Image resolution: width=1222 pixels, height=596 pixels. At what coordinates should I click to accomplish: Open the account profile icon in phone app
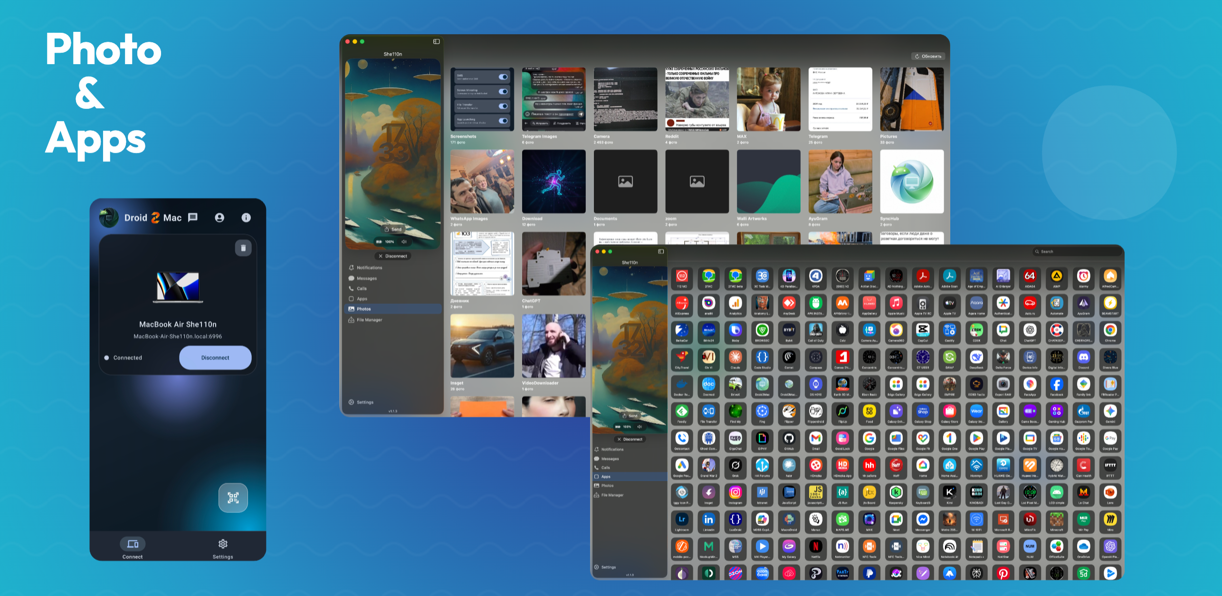220,218
